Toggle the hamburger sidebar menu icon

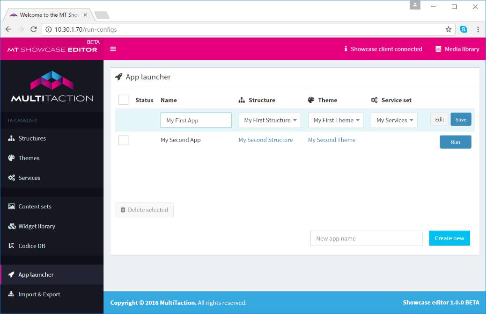click(x=113, y=49)
